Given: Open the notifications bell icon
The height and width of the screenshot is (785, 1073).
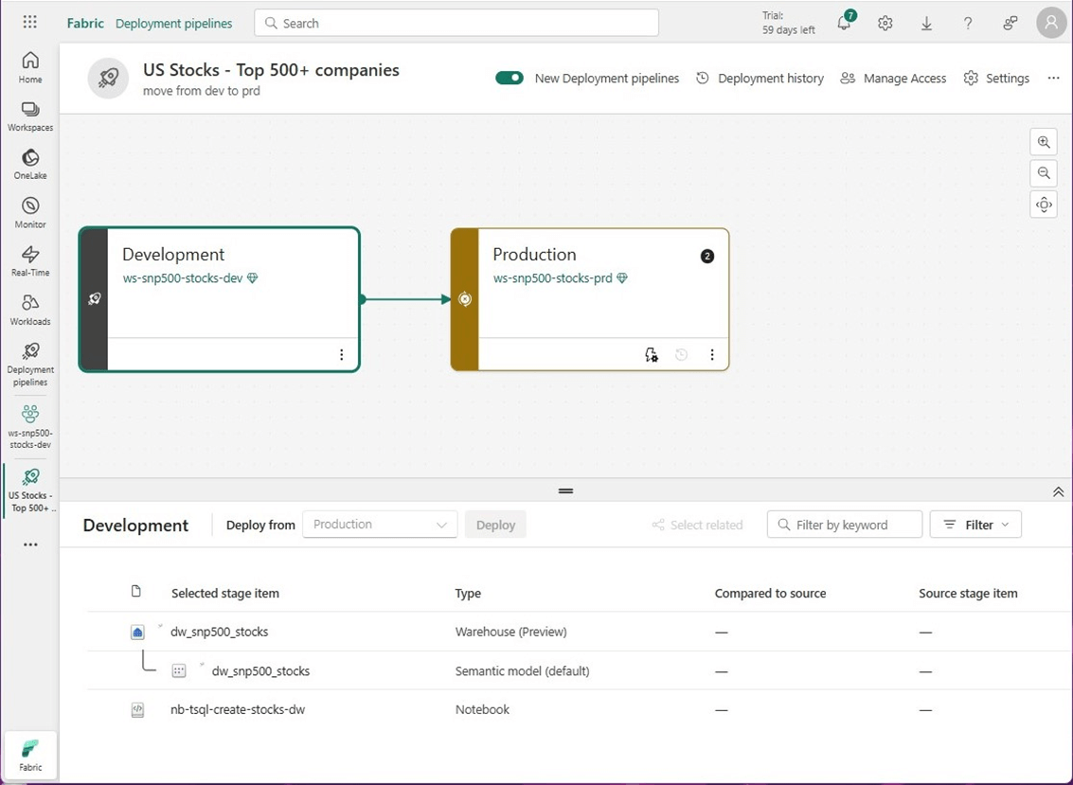Looking at the screenshot, I should click(x=844, y=24).
